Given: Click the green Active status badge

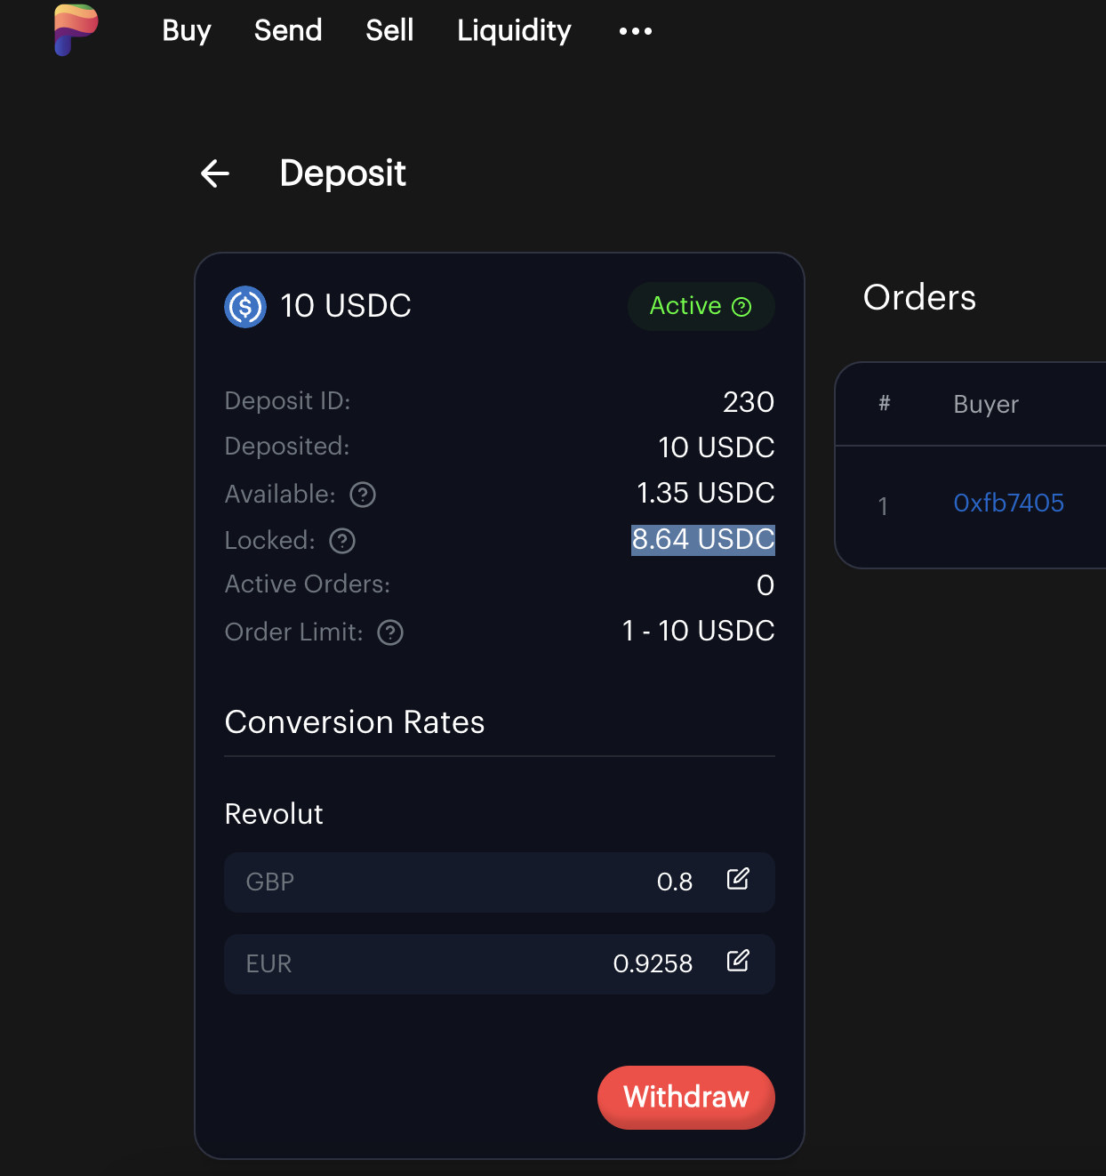Looking at the screenshot, I should (x=701, y=307).
